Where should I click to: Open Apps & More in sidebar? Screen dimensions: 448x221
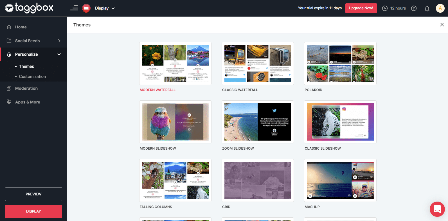27,102
